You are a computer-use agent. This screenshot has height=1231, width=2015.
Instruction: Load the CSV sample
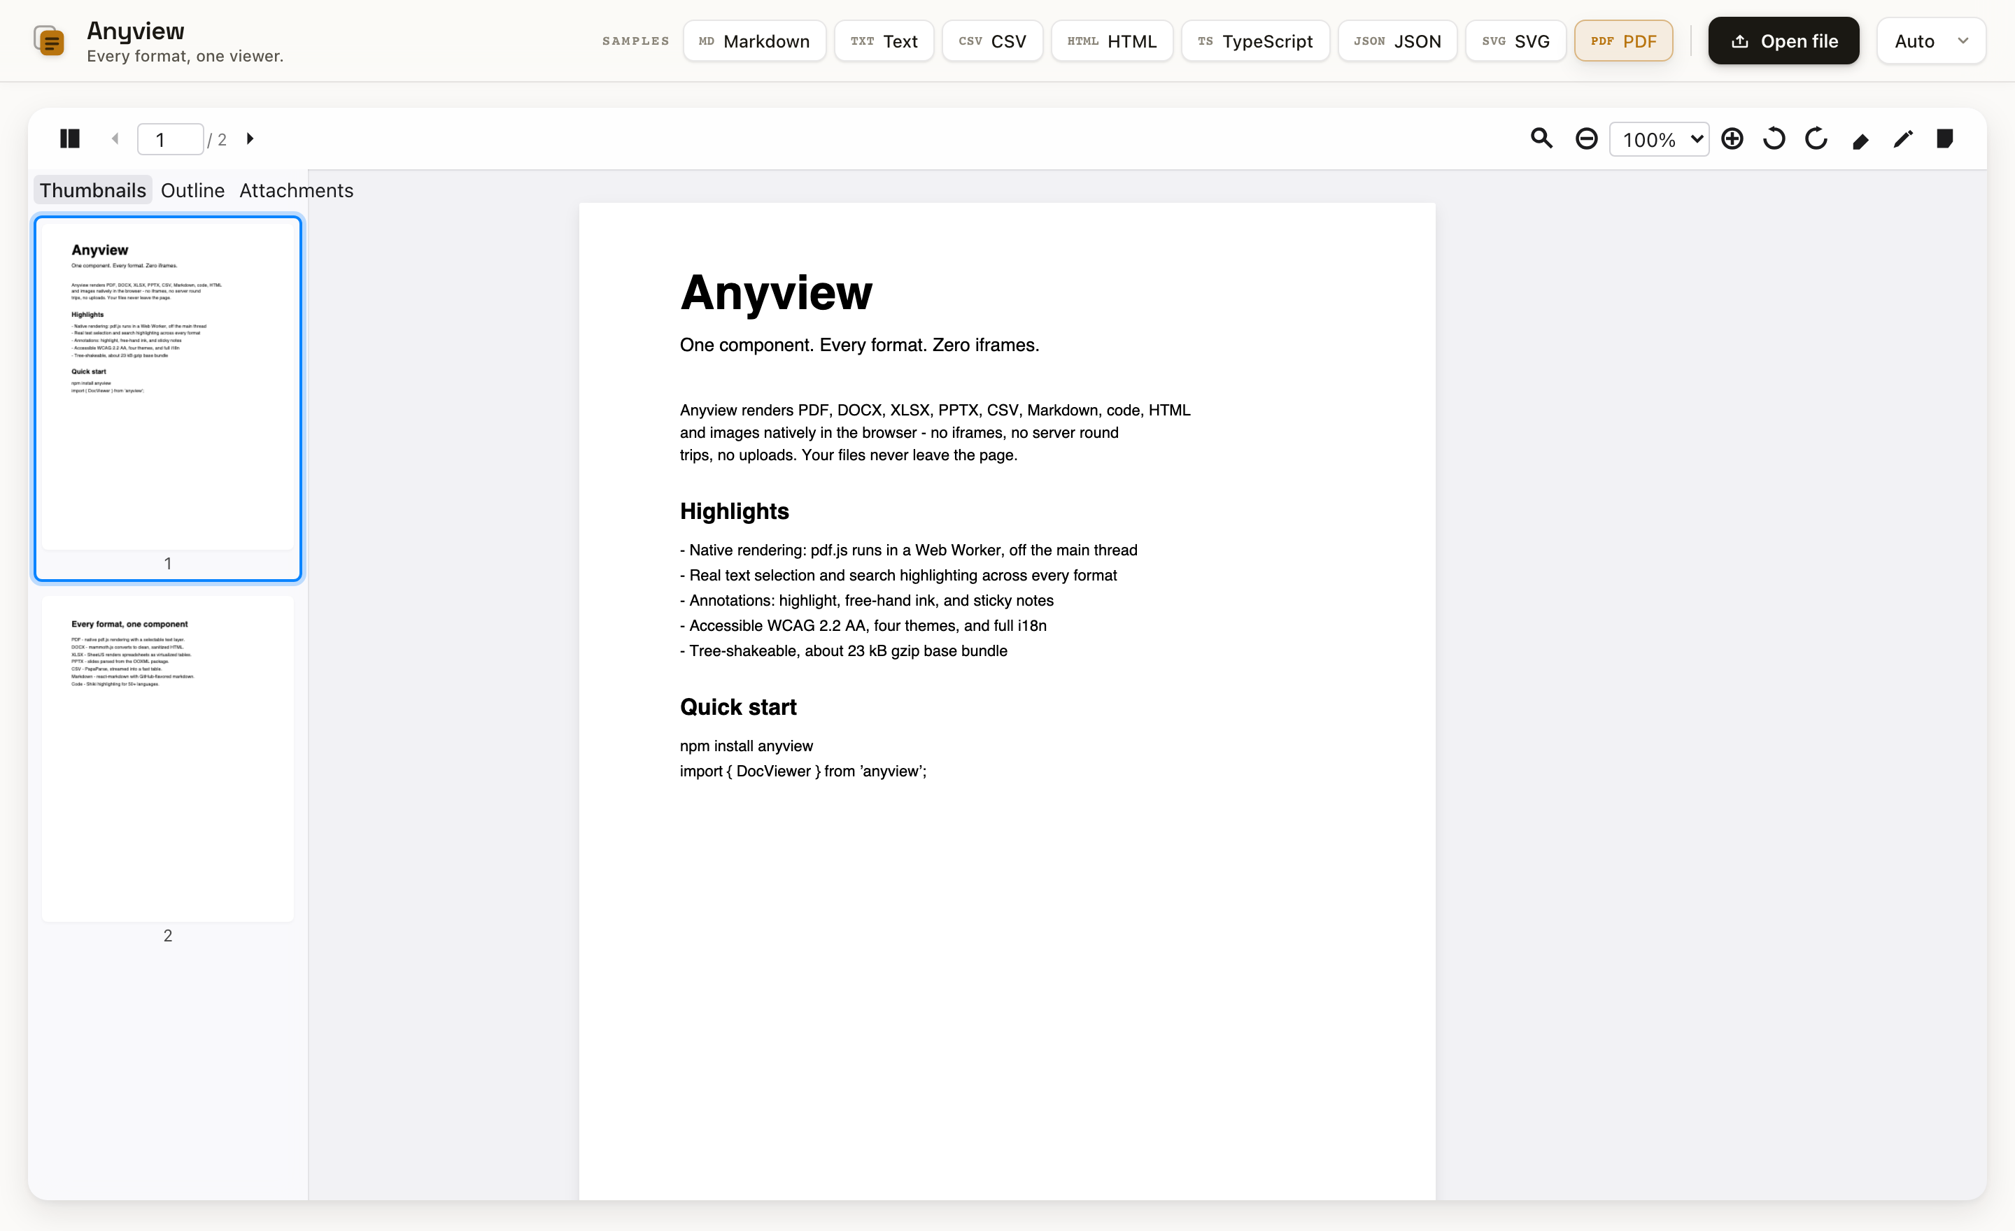pos(992,41)
